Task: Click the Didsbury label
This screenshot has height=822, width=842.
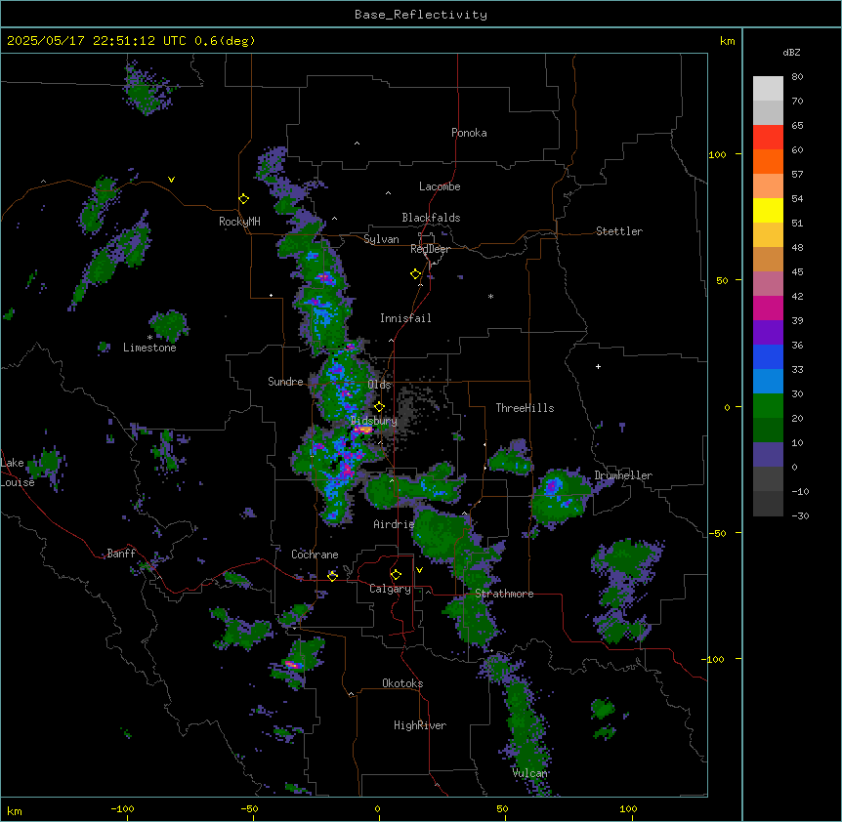Action: pyautogui.click(x=373, y=421)
